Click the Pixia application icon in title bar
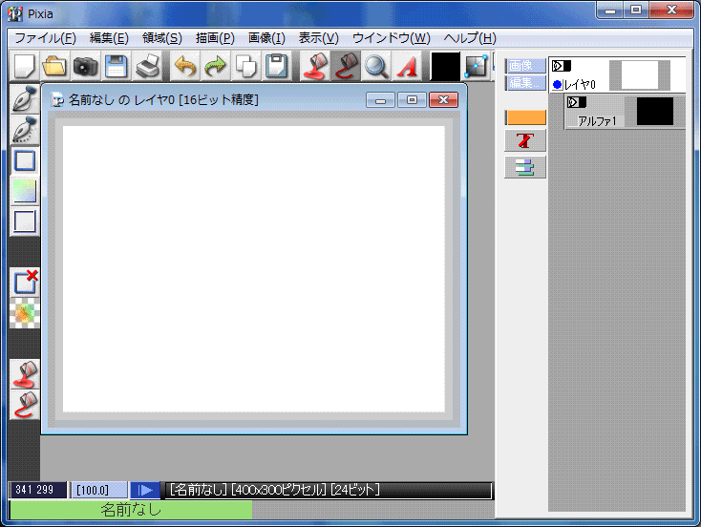Viewport: 701px width, 527px height. (x=15, y=14)
